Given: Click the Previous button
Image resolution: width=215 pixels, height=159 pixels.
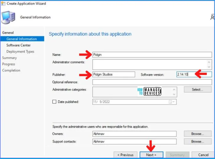Looking at the screenshot, I should (x=126, y=155).
